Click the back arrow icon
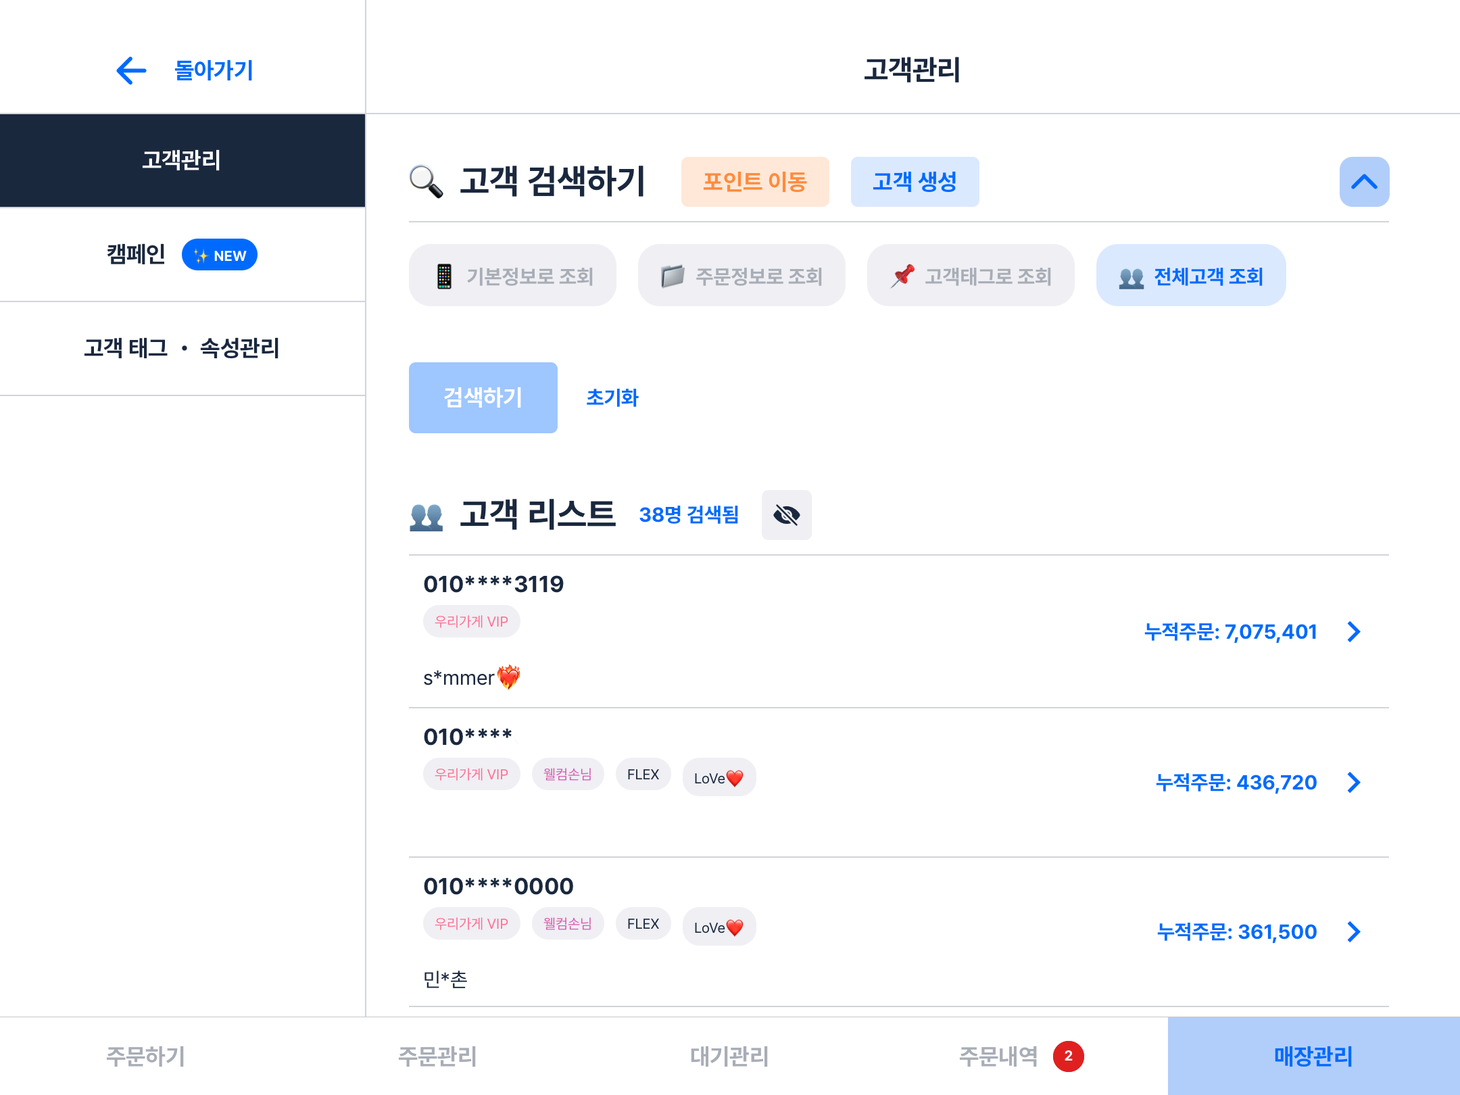This screenshot has height=1095, width=1460. click(x=131, y=70)
